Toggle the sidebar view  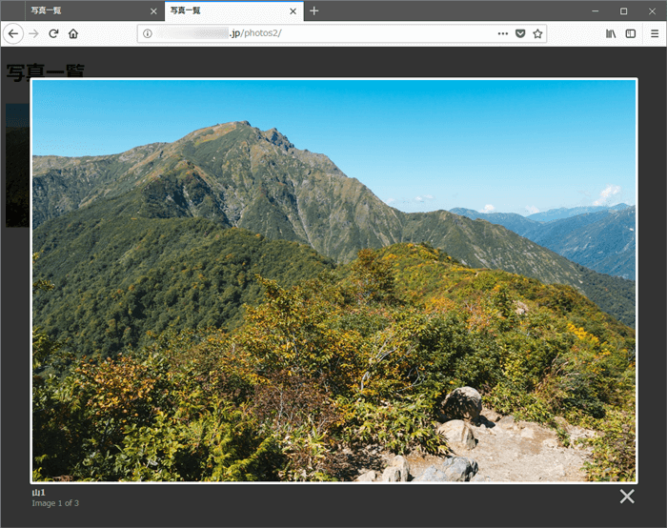(x=631, y=33)
